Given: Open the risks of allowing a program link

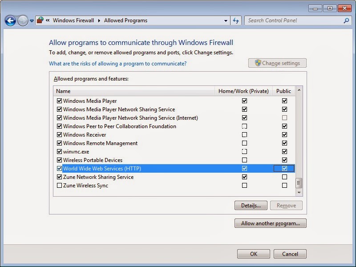Looking at the screenshot, I should click(x=117, y=64).
